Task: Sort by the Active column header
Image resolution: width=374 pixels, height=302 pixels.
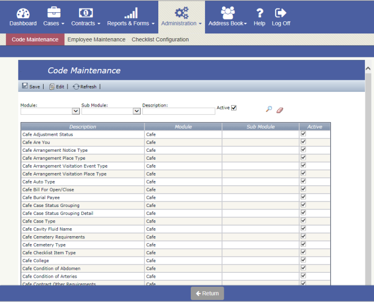Action: (314, 126)
